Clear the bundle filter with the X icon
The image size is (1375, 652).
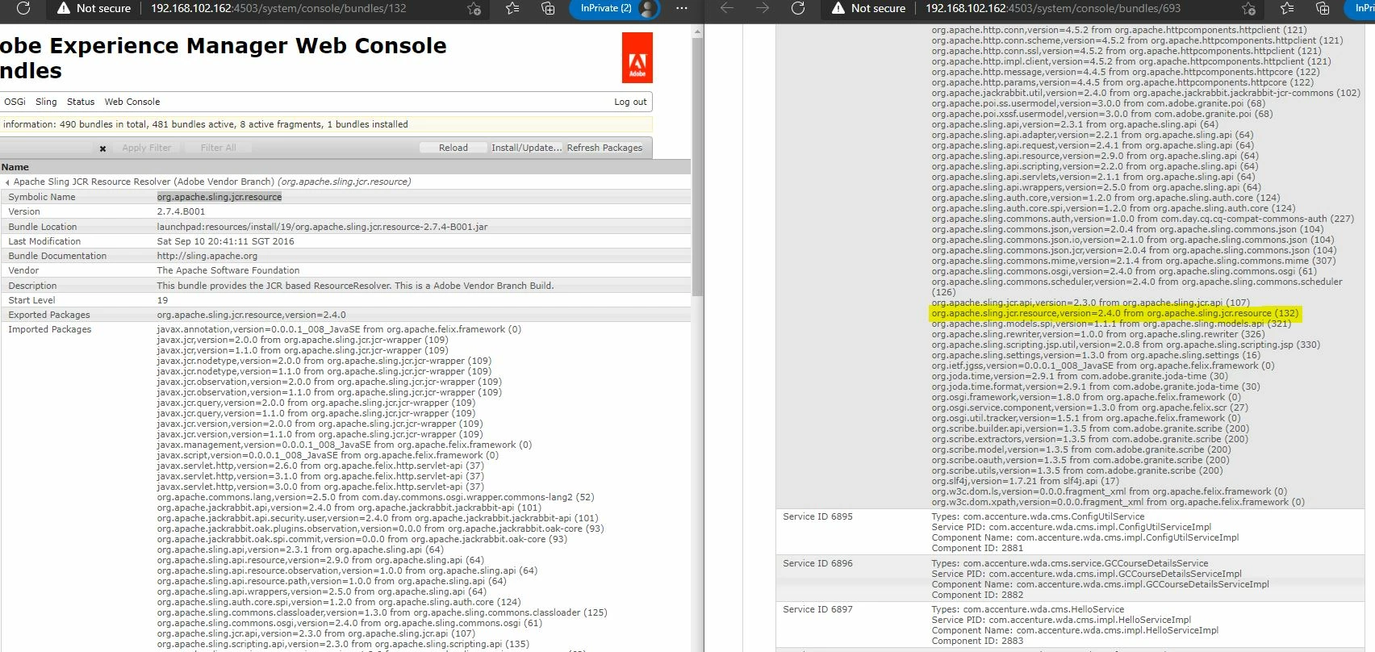pos(102,148)
